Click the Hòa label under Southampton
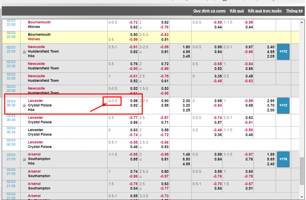The width and height of the screenshot is (306, 200). tap(31, 163)
